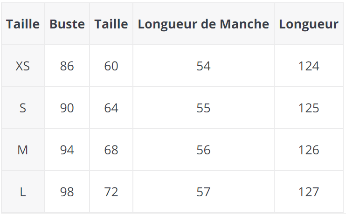Select the last column header Longueur
346x214 pixels.
click(308, 24)
